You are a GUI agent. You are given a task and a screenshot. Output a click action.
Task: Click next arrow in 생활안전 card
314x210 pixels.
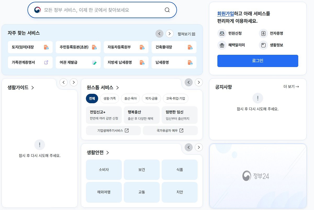(x=199, y=147)
